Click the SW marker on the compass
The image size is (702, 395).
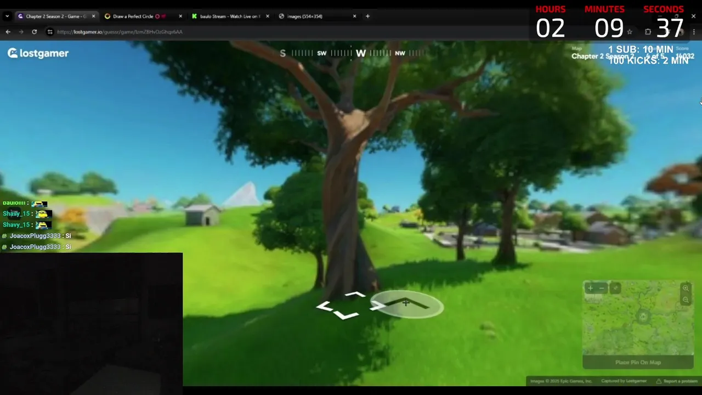[x=322, y=53]
